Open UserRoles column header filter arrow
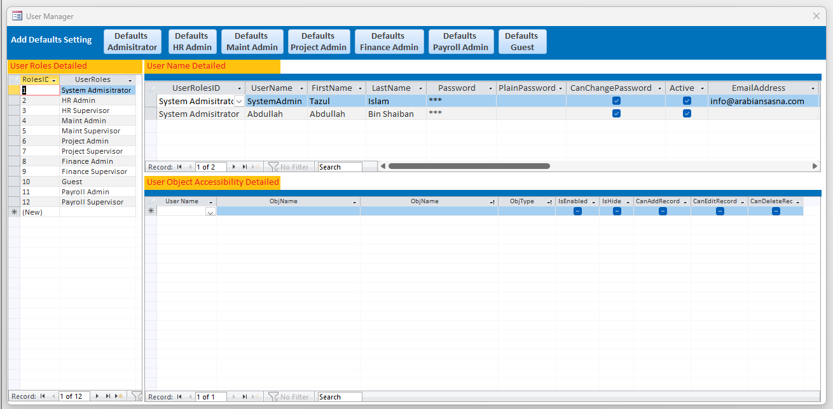Screen dimensions: 833x409 point(130,80)
